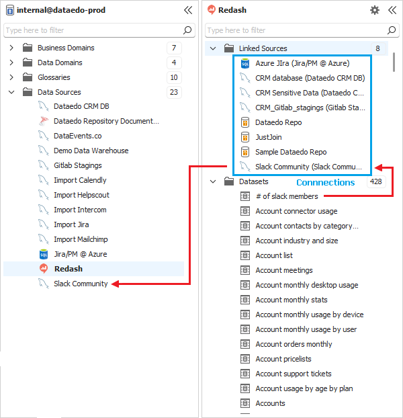Select Demo Data Warehouse data source

tap(91, 151)
